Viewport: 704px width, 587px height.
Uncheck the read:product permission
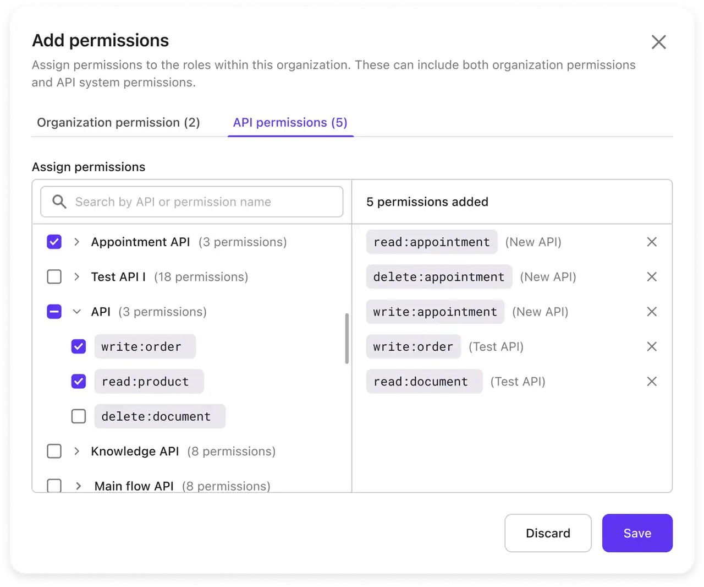click(x=79, y=382)
